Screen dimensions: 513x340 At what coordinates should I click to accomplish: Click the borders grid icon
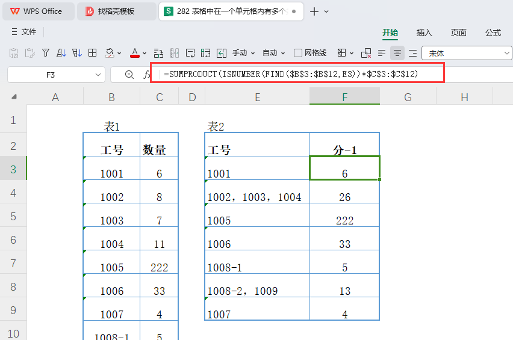click(341, 53)
